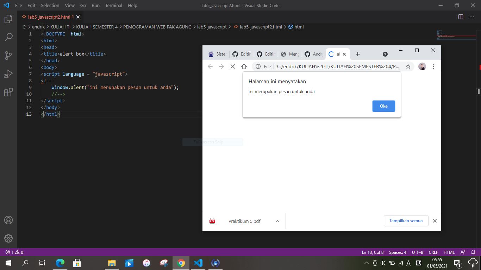
Task: Click the notifications bell in the status bar
Action: [x=473, y=252]
